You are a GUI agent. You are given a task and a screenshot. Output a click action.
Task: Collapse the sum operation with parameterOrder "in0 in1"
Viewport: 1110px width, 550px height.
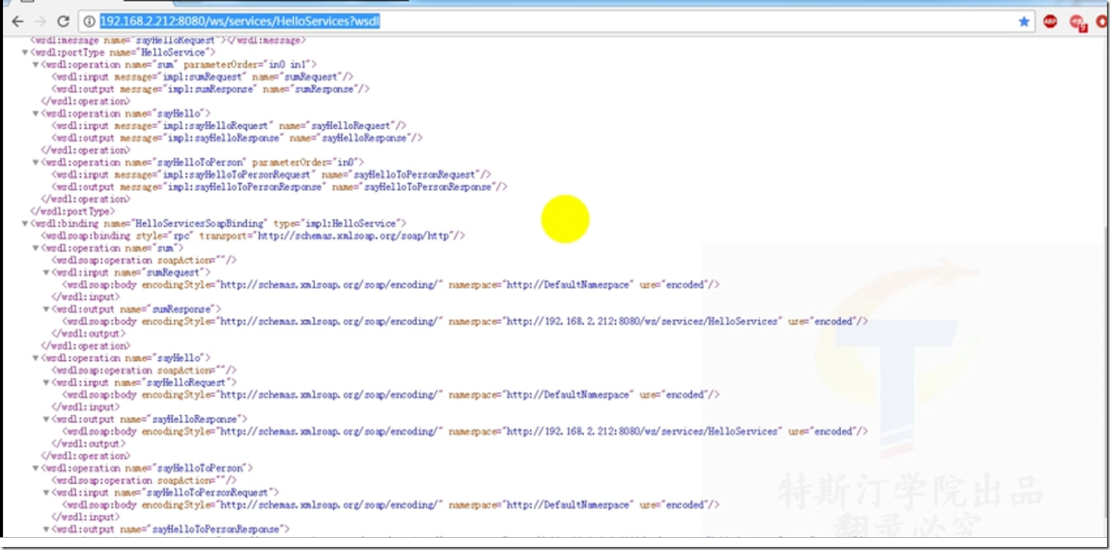click(35, 65)
